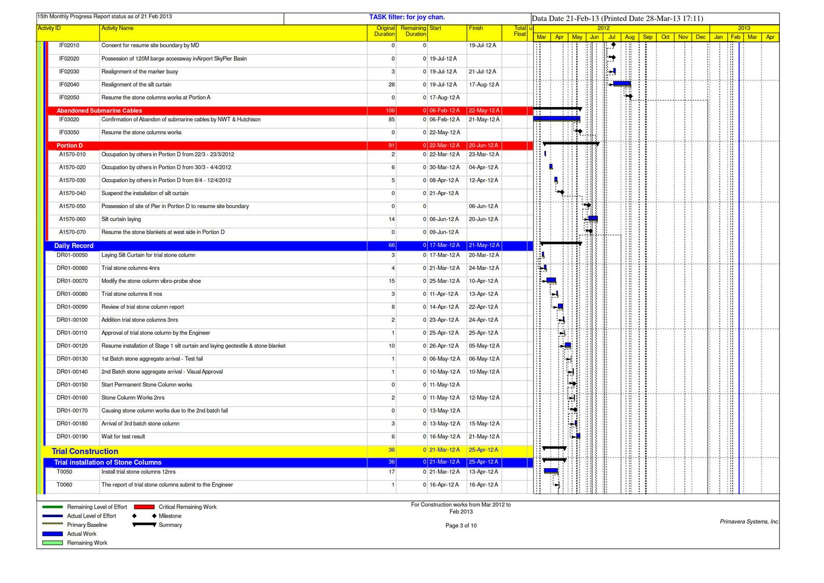Click the Summary bar legend symbol

[144, 525]
